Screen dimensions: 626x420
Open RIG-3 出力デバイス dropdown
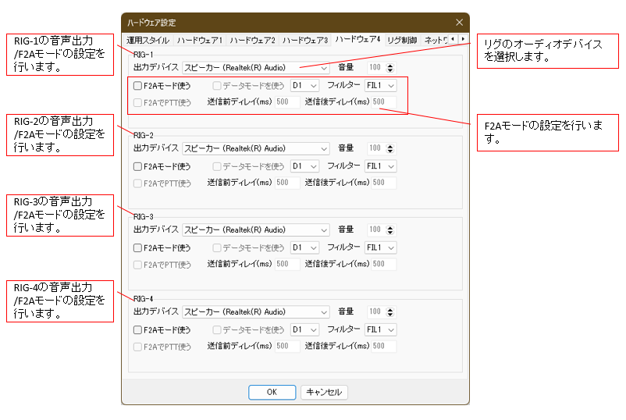pos(255,230)
